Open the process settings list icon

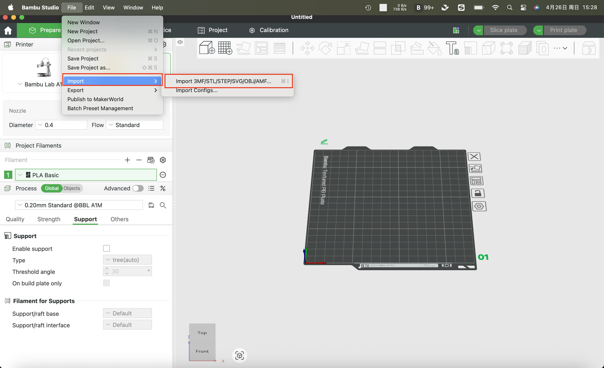(151, 188)
